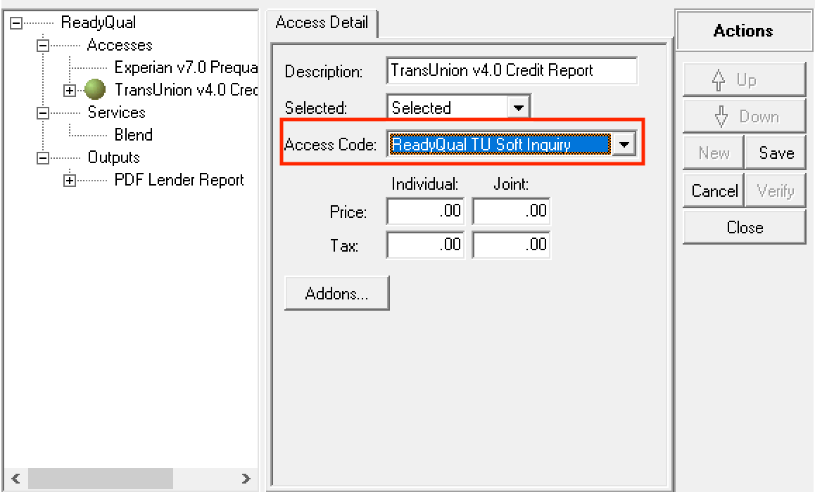Cancel the current edits
The image size is (815, 492).
[714, 191]
